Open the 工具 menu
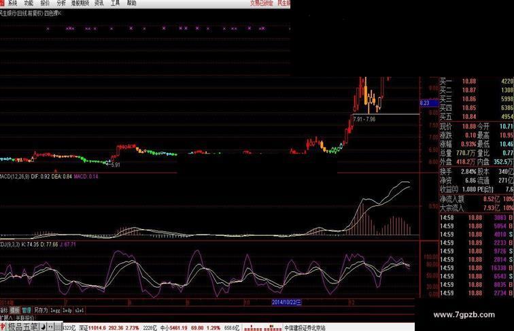The width and height of the screenshot is (514, 331). [x=115, y=3]
